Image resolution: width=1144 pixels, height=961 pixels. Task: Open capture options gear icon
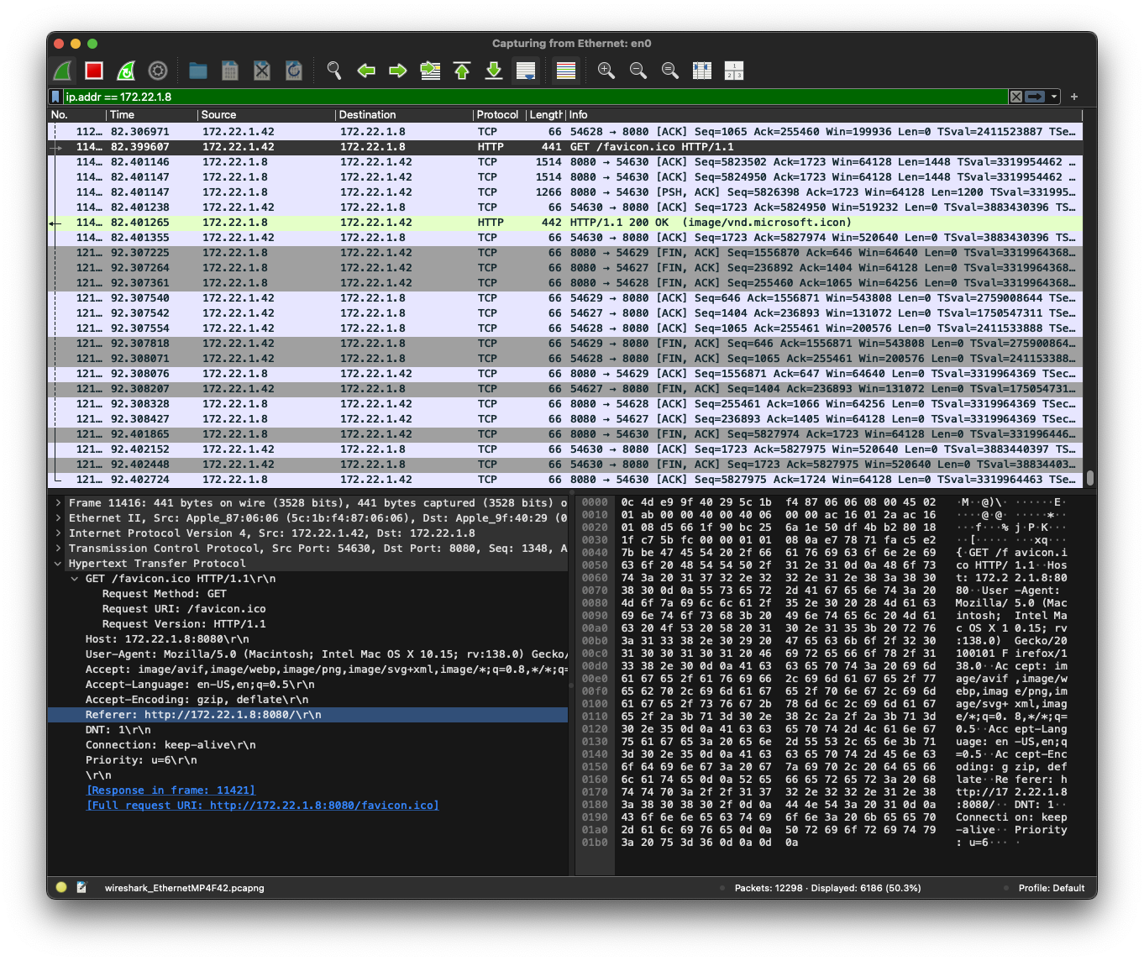pos(157,71)
